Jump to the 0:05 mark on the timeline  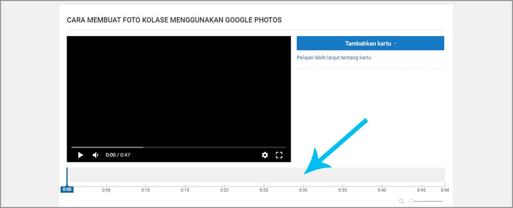tap(106, 190)
